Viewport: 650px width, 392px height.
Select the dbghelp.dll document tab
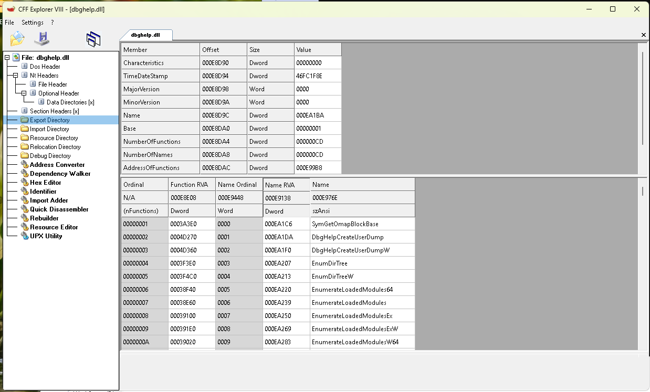[x=146, y=35]
